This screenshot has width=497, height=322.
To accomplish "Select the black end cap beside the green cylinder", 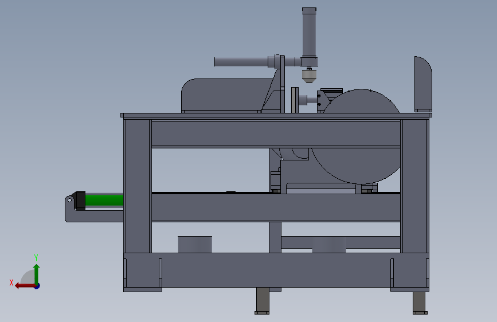I will [x=80, y=200].
